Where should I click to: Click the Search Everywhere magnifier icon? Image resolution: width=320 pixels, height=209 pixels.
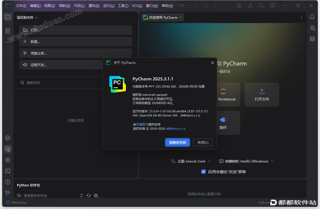click(x=261, y=6)
